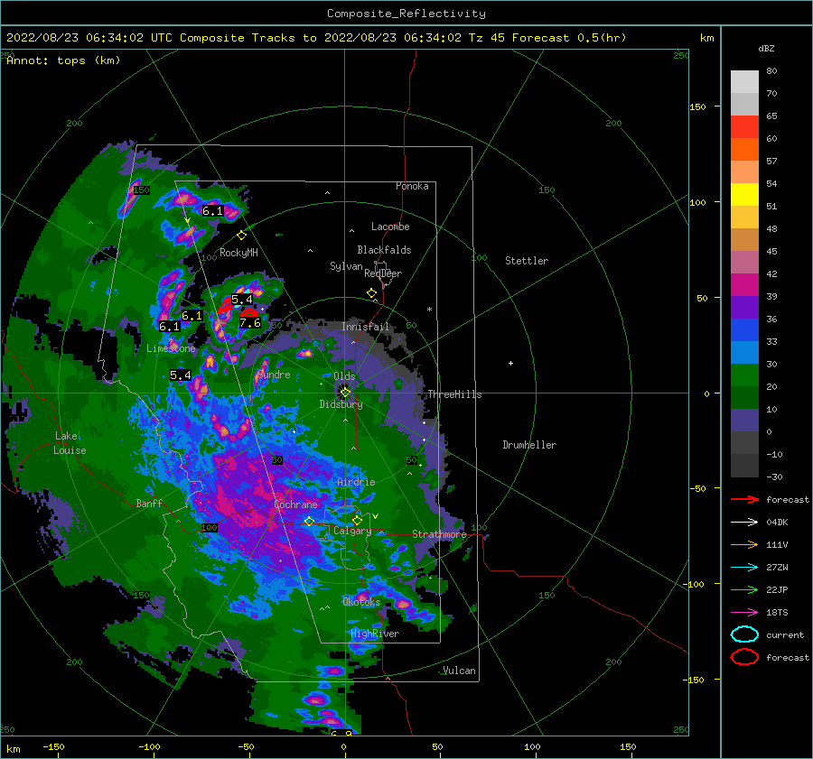This screenshot has height=759, width=813.
Task: Click the ThreeHills label
Action: tap(454, 394)
